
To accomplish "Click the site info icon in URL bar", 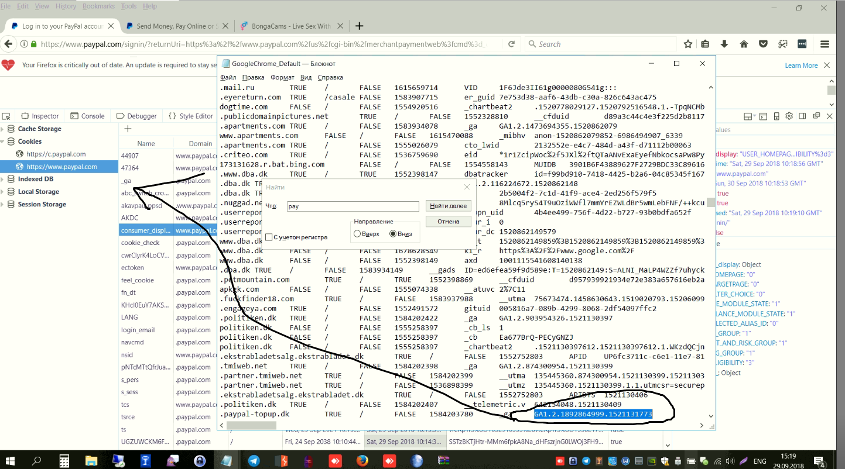I will pyautogui.click(x=24, y=44).
